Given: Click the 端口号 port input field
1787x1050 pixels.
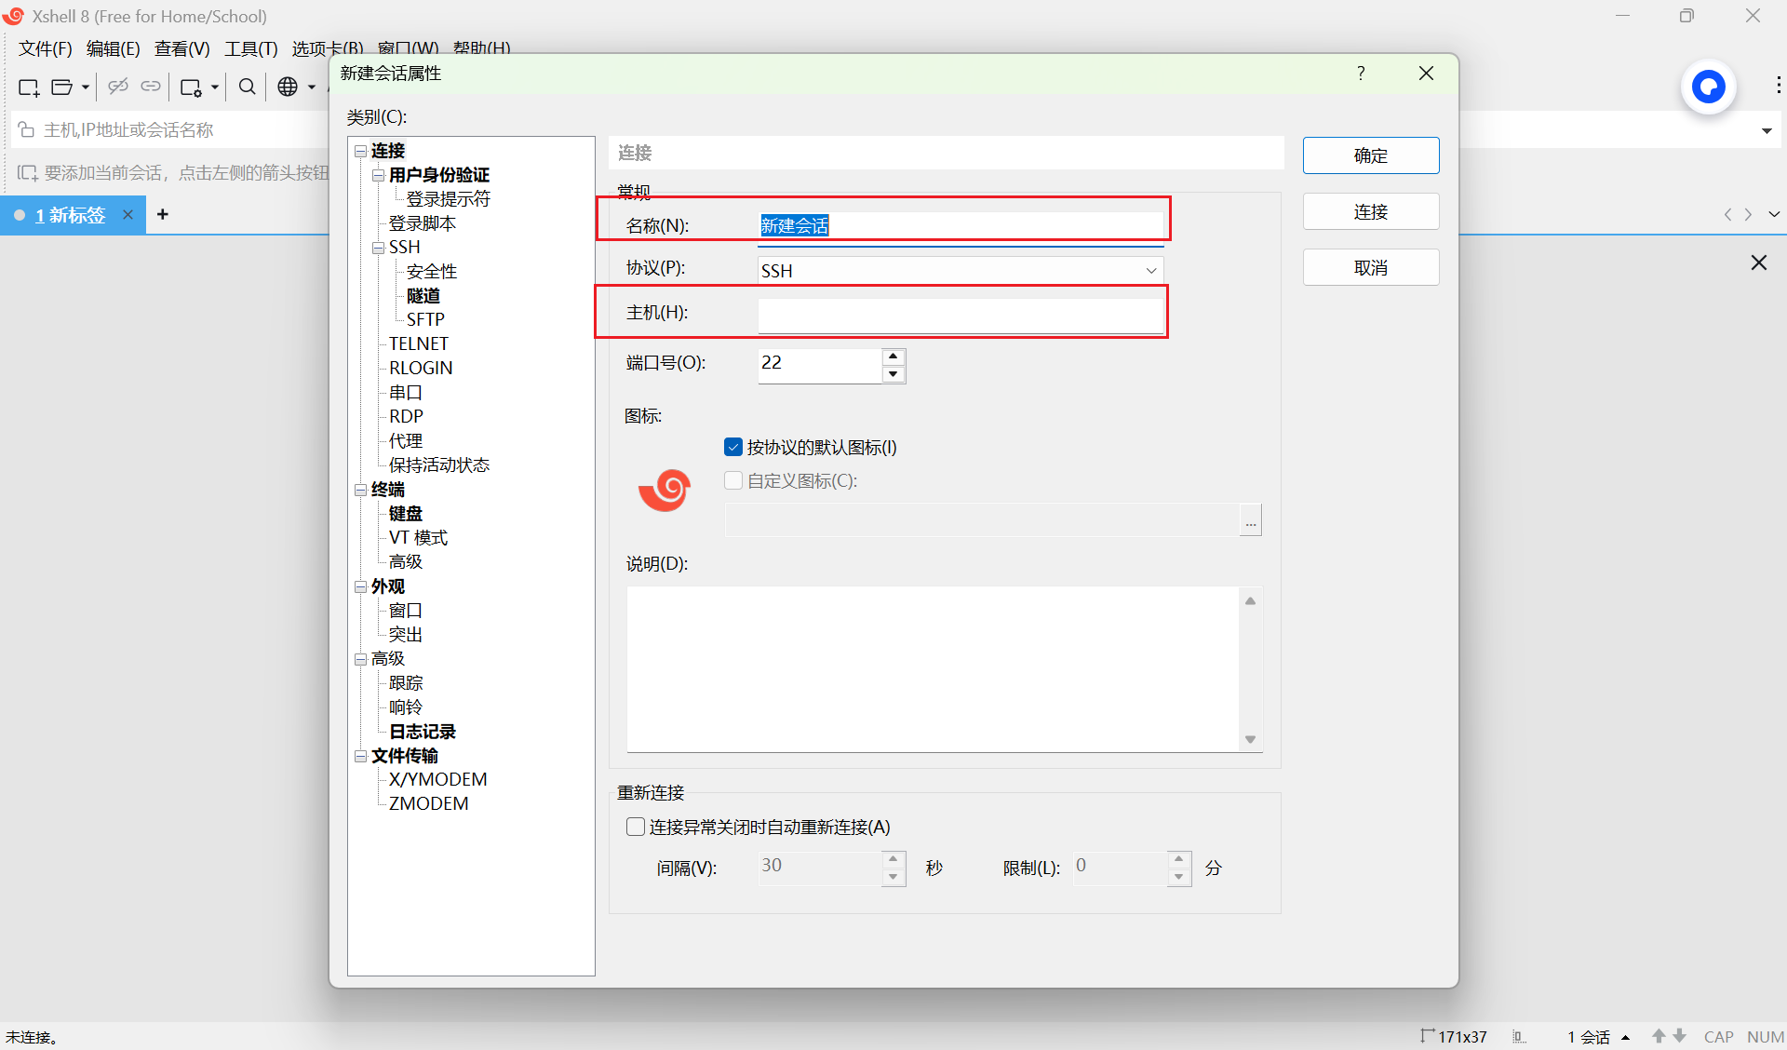Looking at the screenshot, I should (819, 365).
